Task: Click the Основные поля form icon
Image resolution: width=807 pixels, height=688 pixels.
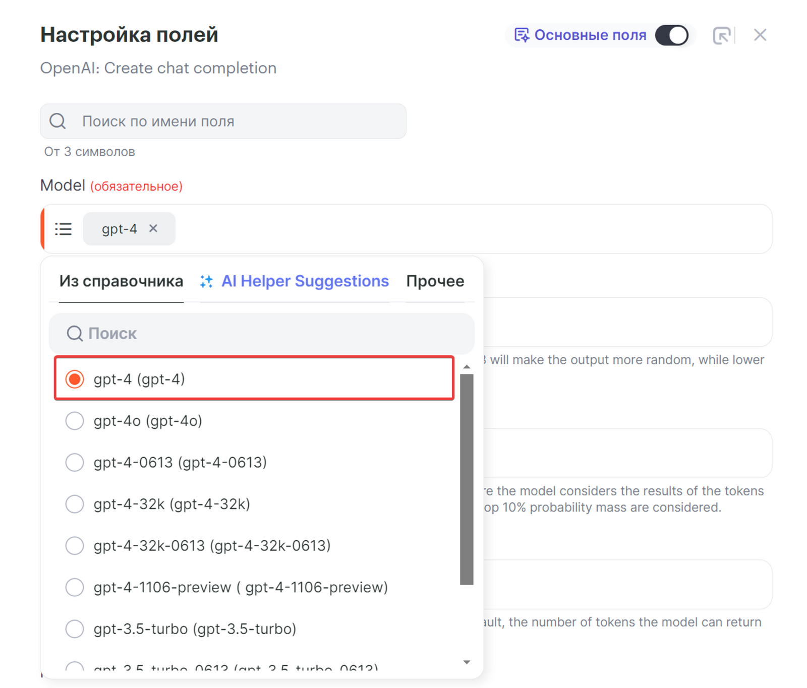Action: 522,35
